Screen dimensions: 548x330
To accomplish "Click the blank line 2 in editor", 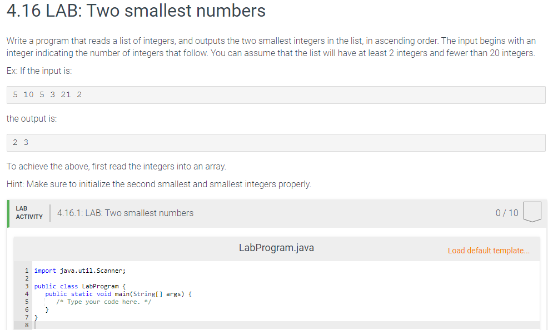I will click(x=287, y=278).
